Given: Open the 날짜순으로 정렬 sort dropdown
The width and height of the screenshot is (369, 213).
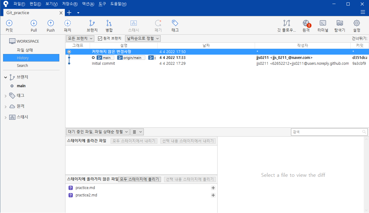Looking at the screenshot, I should click(x=143, y=38).
